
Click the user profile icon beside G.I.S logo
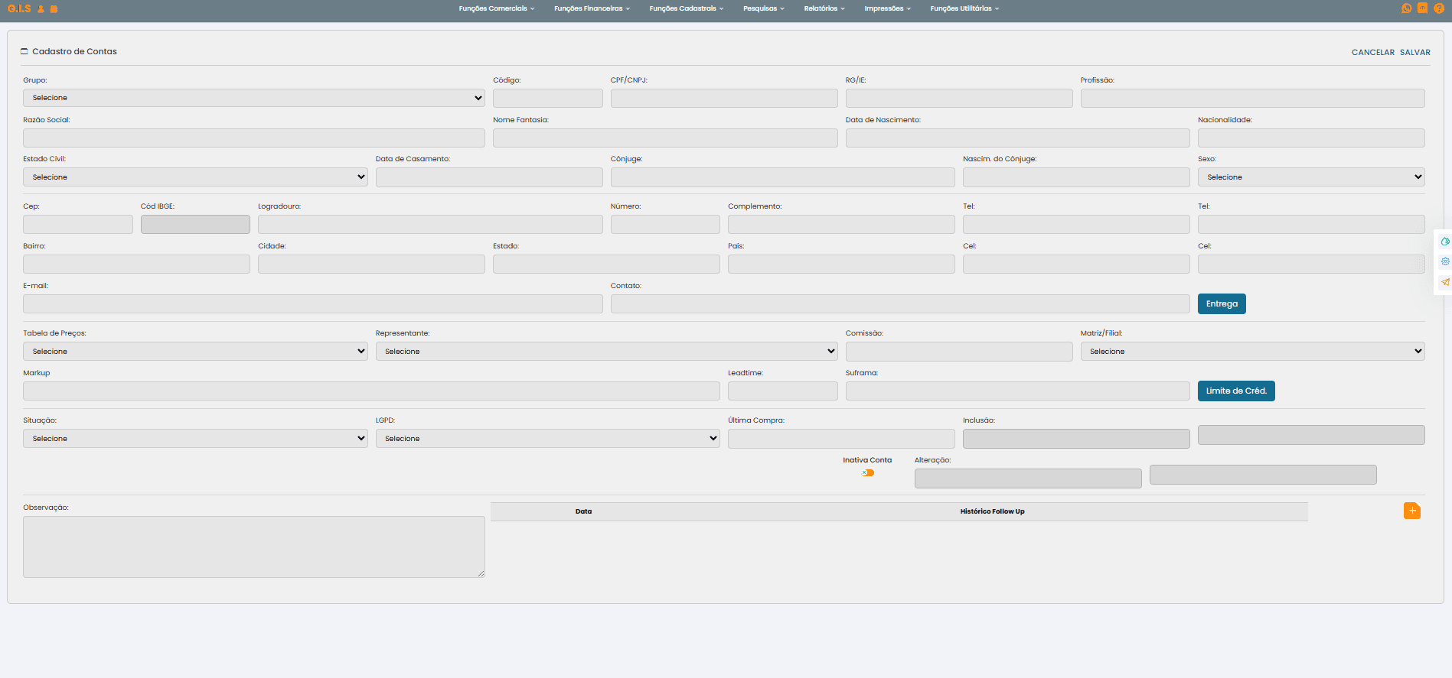(x=41, y=9)
